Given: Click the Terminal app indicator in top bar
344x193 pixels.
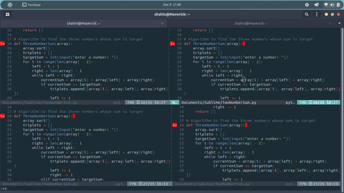Looking at the screenshot, I should pyautogui.click(x=31, y=5).
